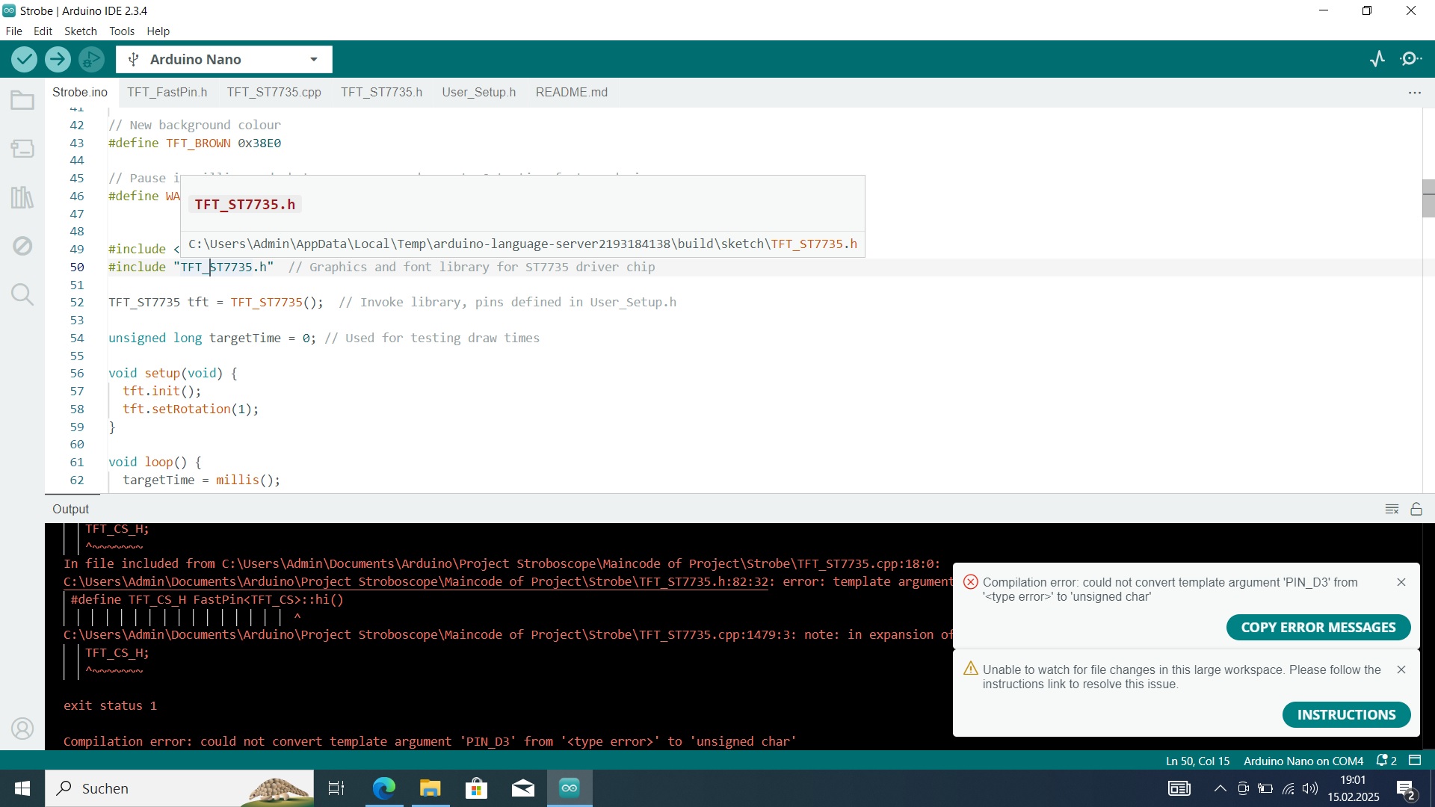Open the File menu
Viewport: 1435px width, 807px height.
13,31
